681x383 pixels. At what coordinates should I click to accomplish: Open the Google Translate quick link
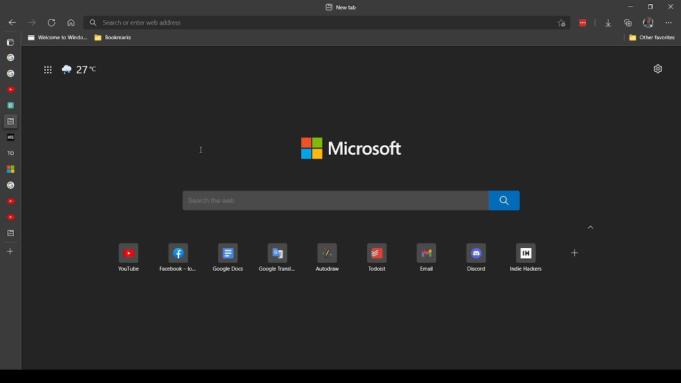[278, 258]
